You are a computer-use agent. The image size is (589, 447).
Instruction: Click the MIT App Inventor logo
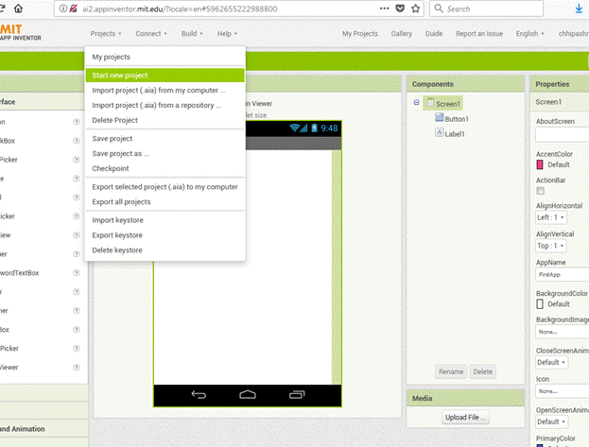(20, 33)
